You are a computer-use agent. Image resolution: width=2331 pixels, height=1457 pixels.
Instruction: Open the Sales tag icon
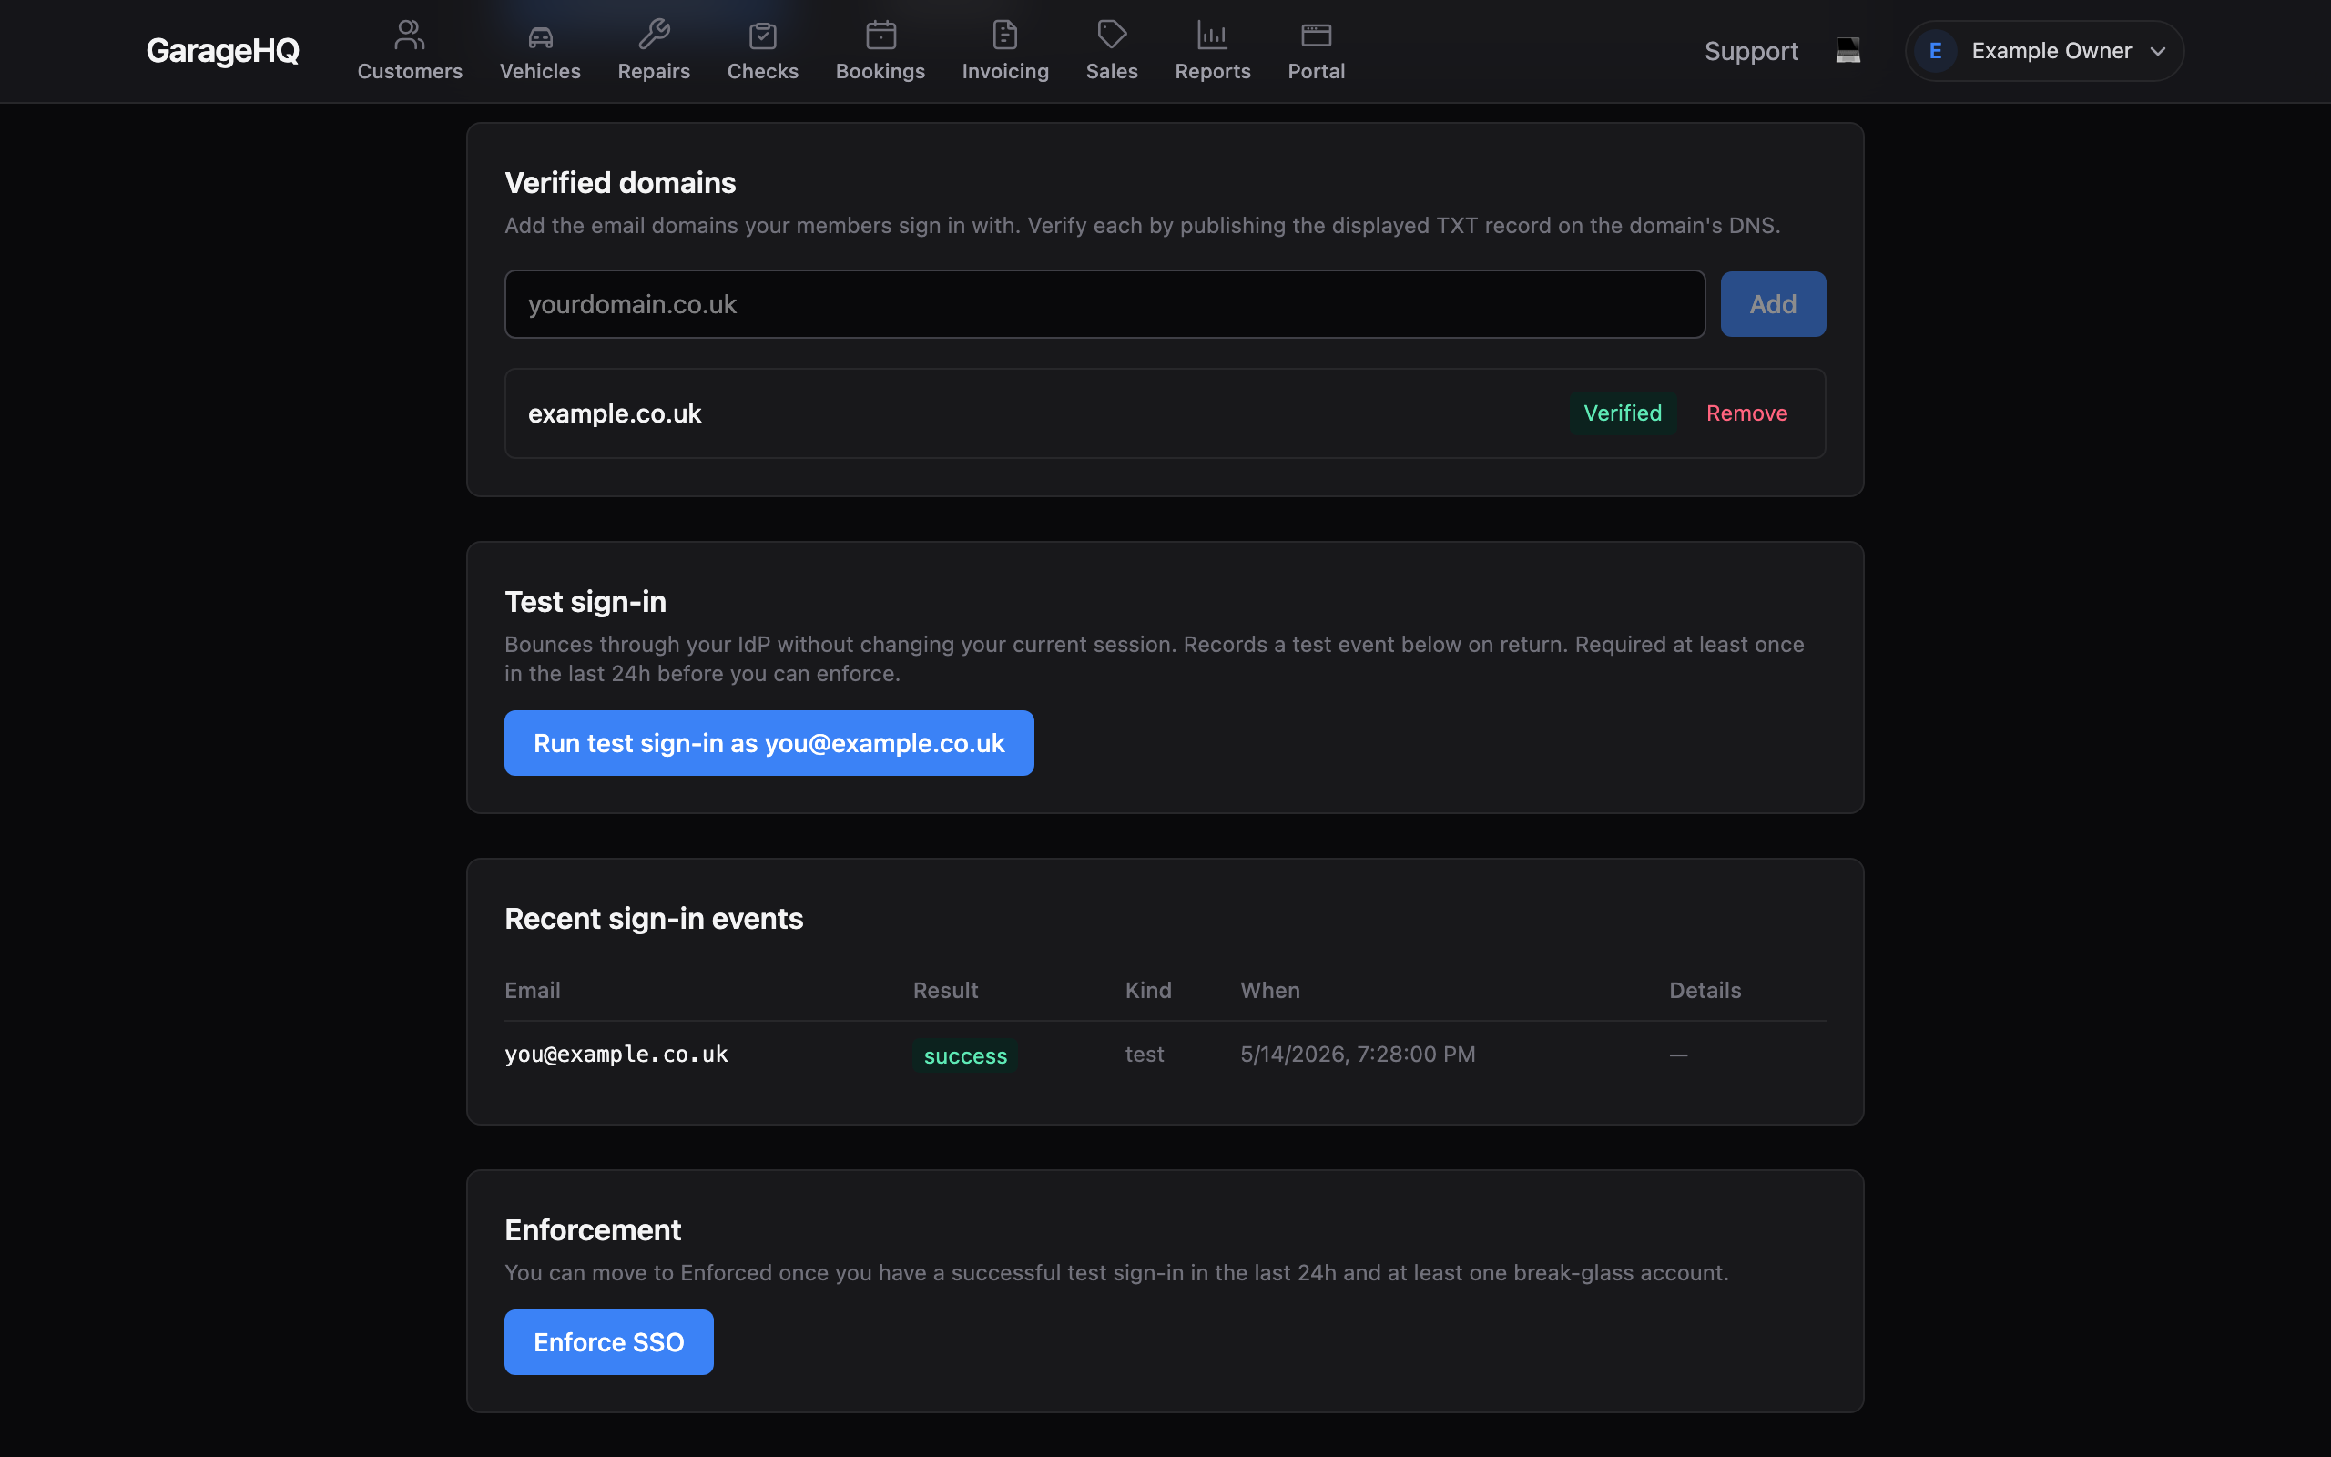click(x=1112, y=36)
